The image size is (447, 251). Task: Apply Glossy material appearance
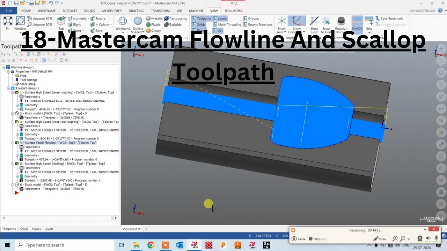pos(153,31)
